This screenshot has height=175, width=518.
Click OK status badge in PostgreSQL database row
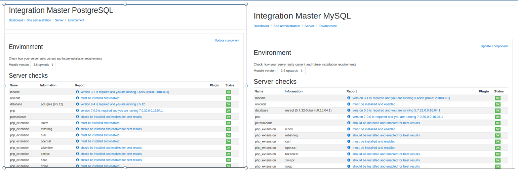pyautogui.click(x=228, y=104)
